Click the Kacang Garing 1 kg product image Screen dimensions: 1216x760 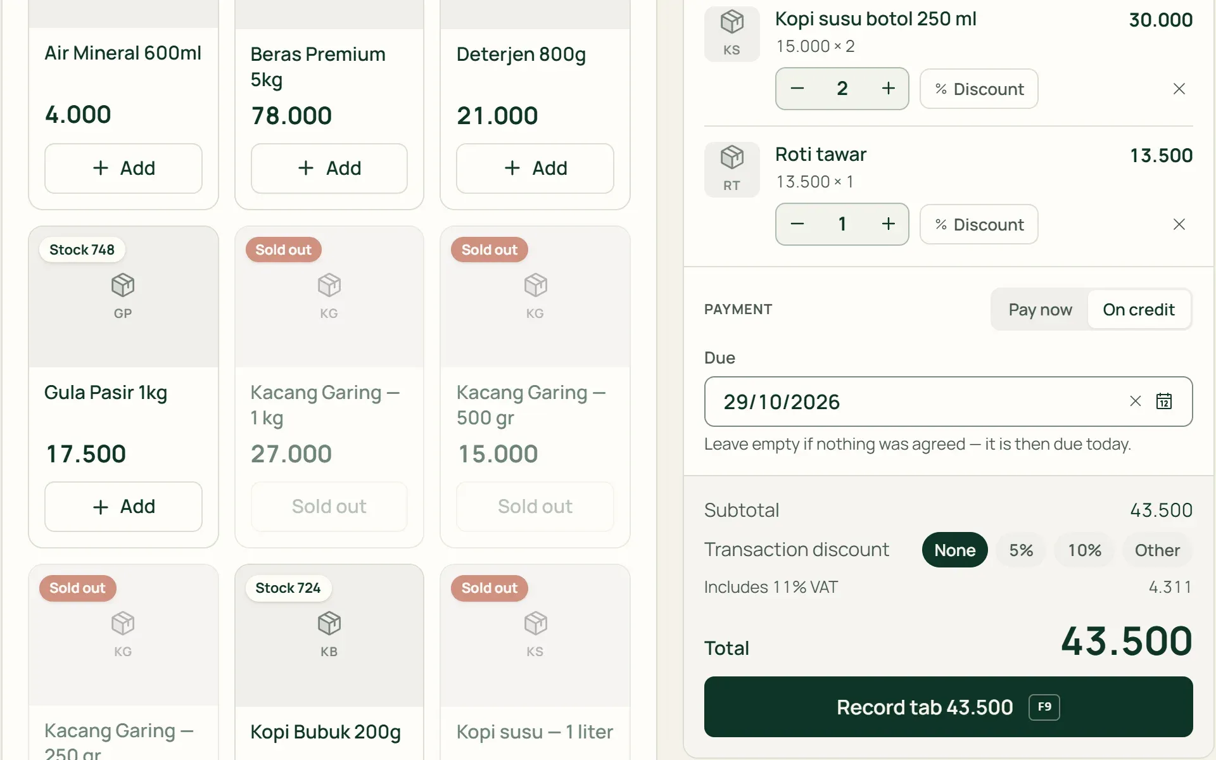click(x=329, y=296)
